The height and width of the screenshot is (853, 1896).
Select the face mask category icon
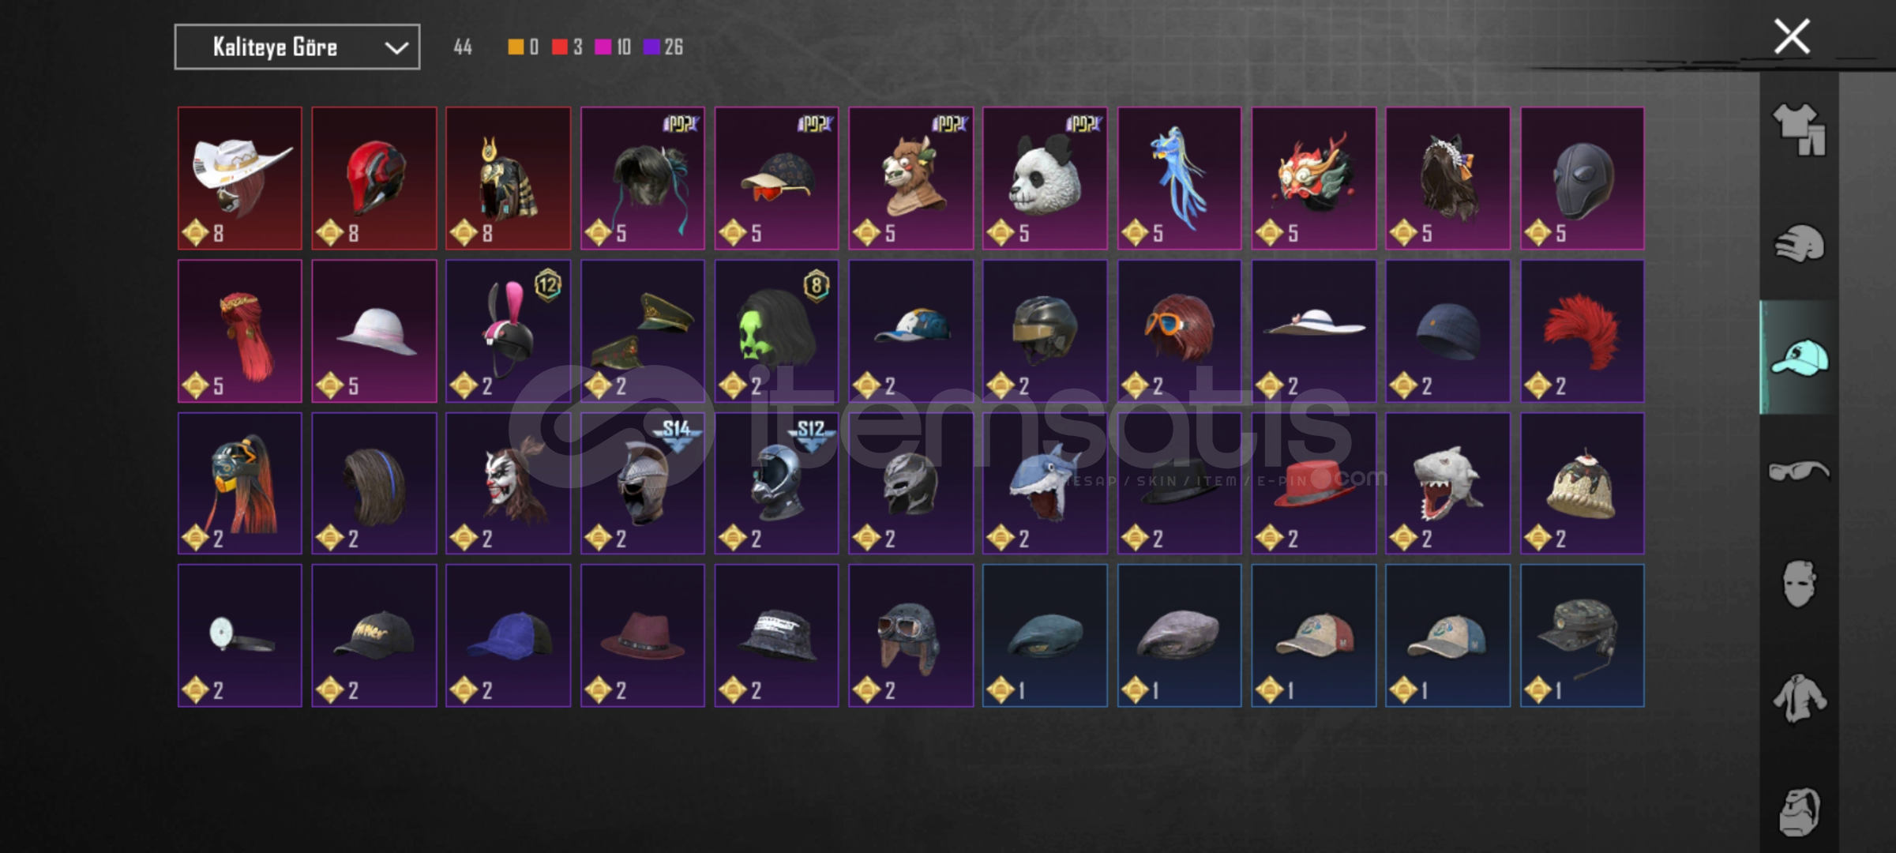coord(1799,584)
